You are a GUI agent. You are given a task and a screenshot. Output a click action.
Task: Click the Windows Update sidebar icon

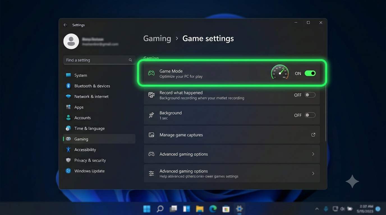[x=68, y=171]
